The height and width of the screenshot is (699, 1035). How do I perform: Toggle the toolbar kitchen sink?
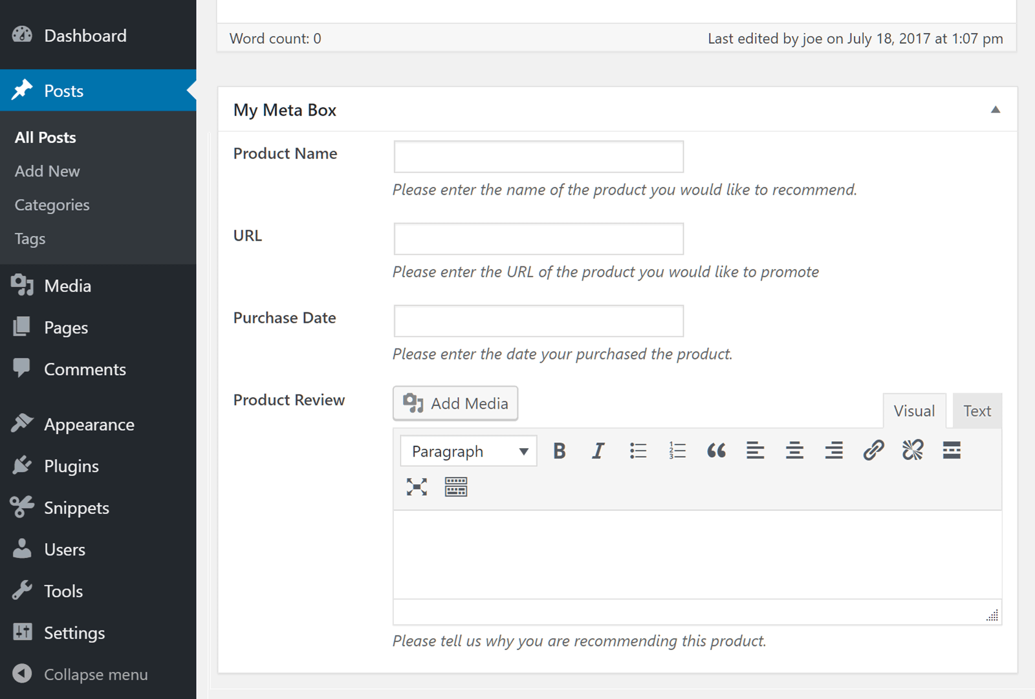(x=456, y=487)
